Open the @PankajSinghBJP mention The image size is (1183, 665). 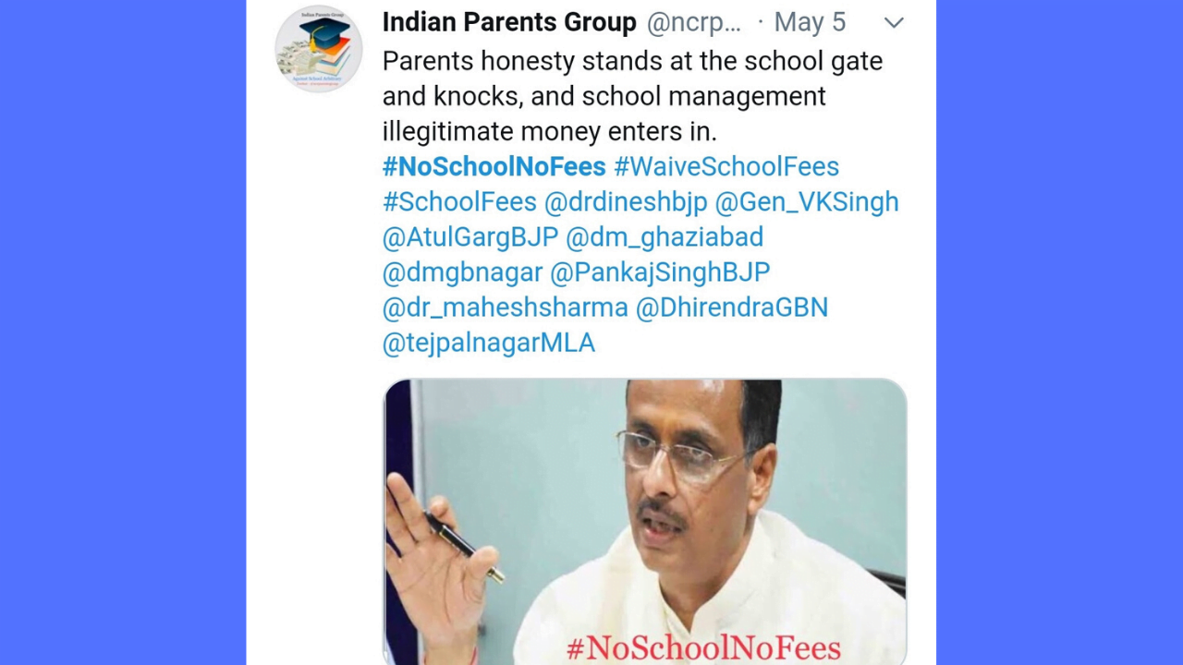point(660,272)
